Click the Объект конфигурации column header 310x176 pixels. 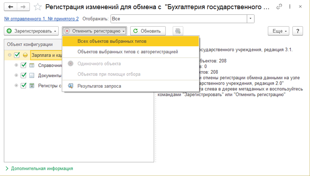tap(33, 44)
